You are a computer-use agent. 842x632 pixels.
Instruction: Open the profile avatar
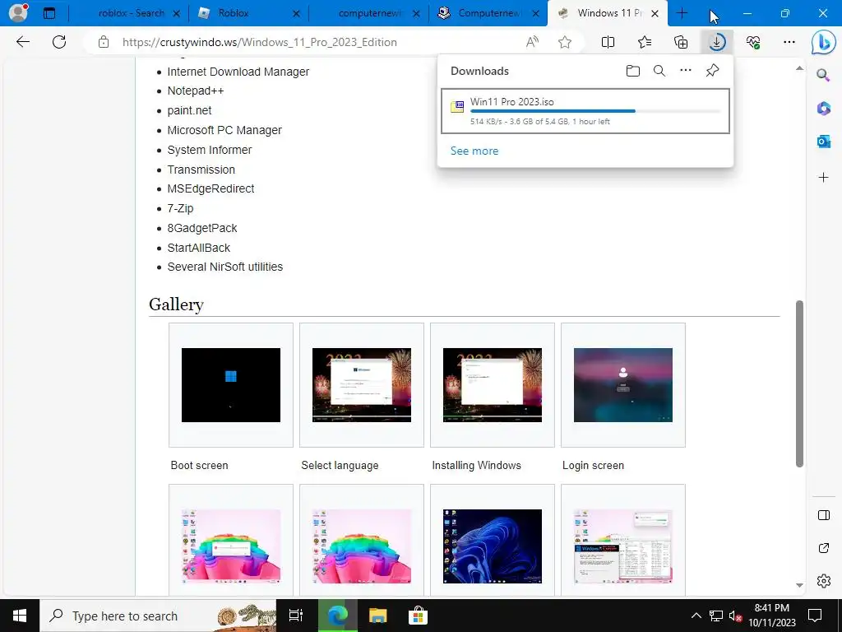18,13
